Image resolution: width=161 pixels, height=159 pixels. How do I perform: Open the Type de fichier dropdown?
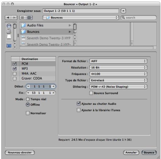pyautogui.click(x=118, y=80)
